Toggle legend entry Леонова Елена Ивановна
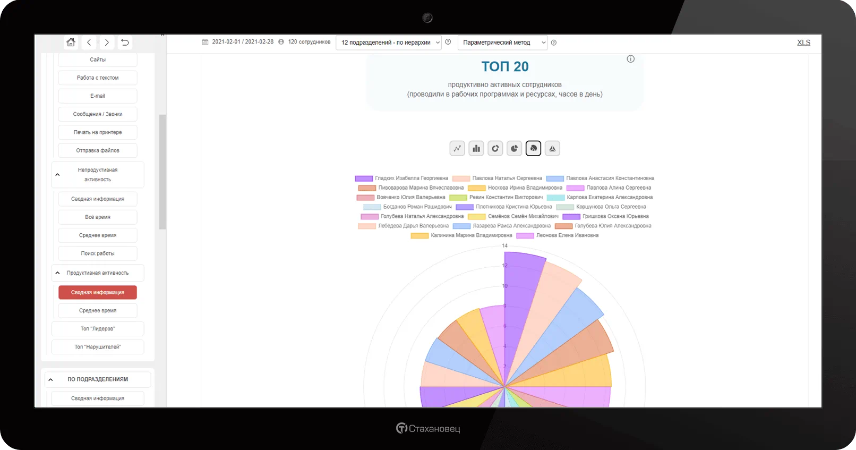 tap(558, 236)
